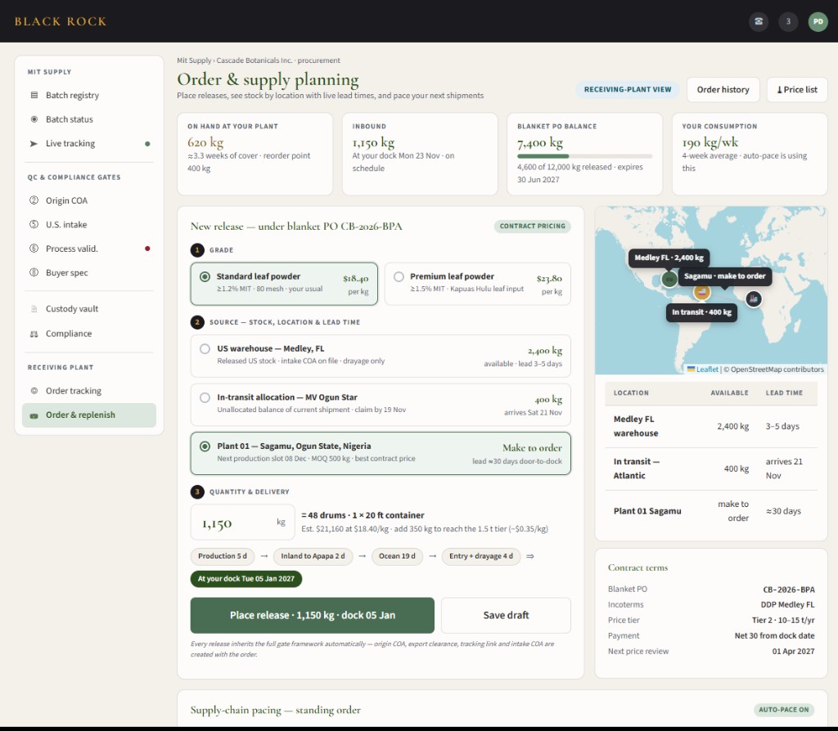Viewport: 838px width, 731px height.
Task: Click the Compliance scales icon
Action: click(x=34, y=334)
